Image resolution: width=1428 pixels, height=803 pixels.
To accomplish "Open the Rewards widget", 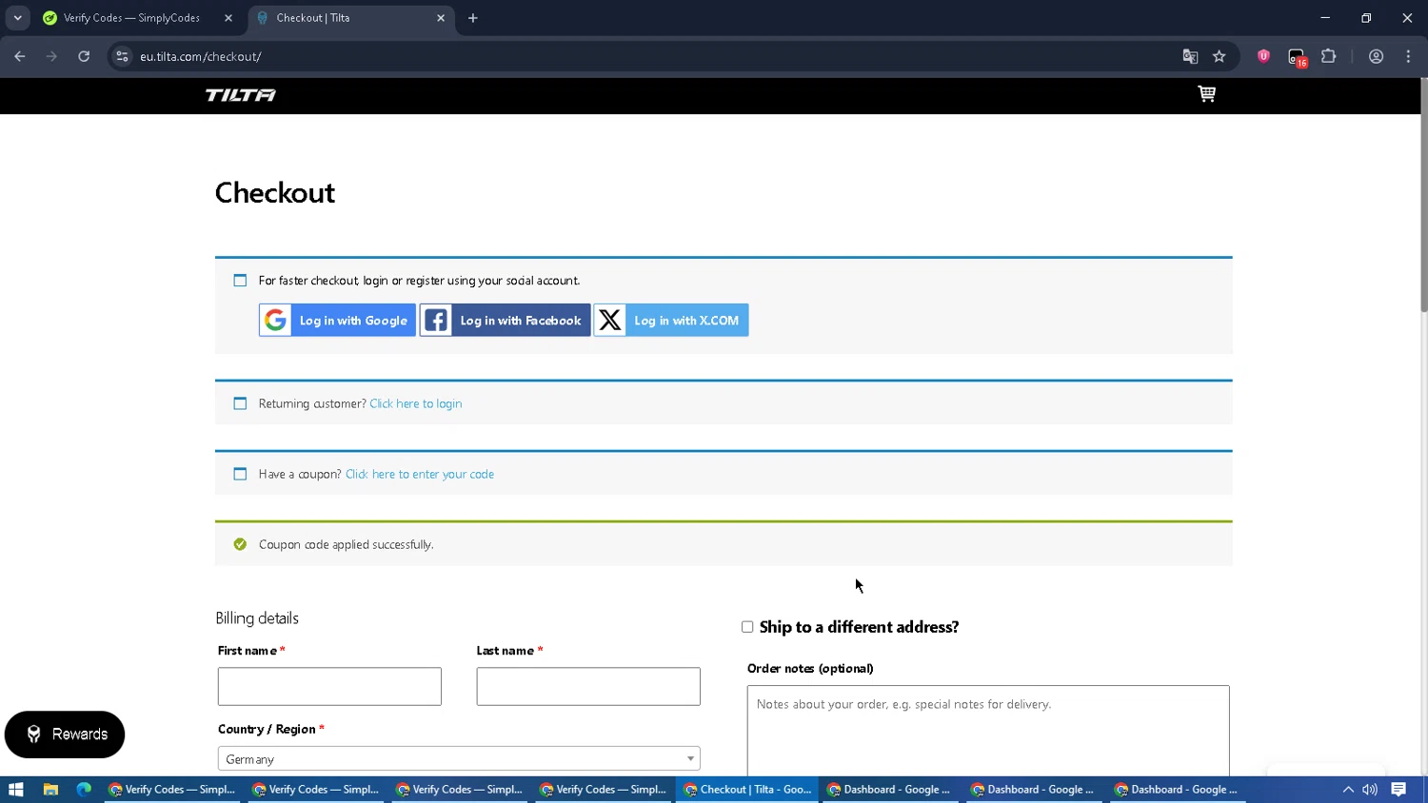I will tap(65, 734).
